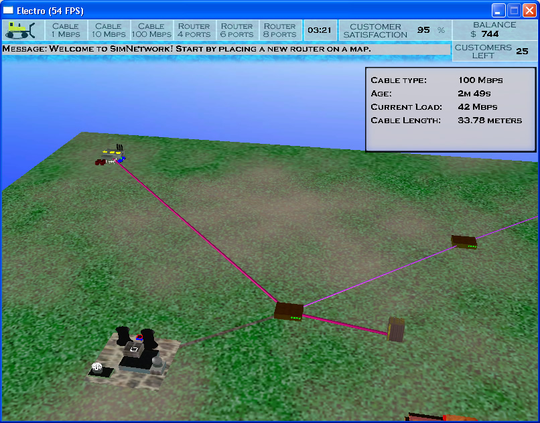Choose the Router 6 ports tool

coord(237,30)
